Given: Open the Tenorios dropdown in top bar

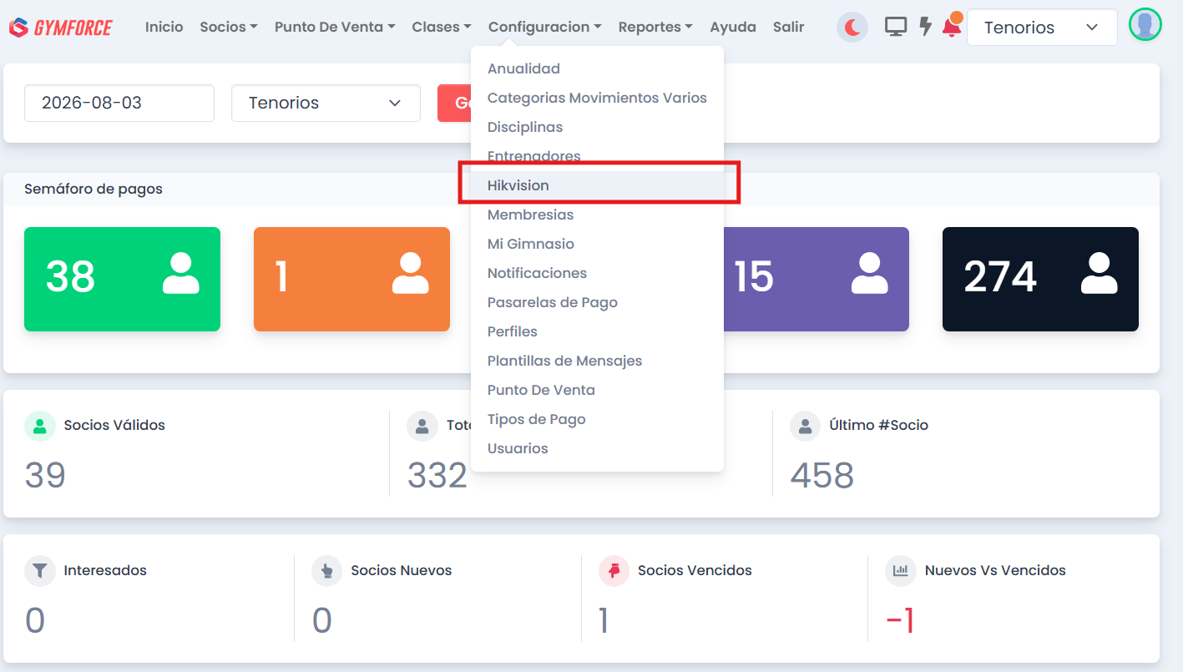Looking at the screenshot, I should coord(1042,28).
